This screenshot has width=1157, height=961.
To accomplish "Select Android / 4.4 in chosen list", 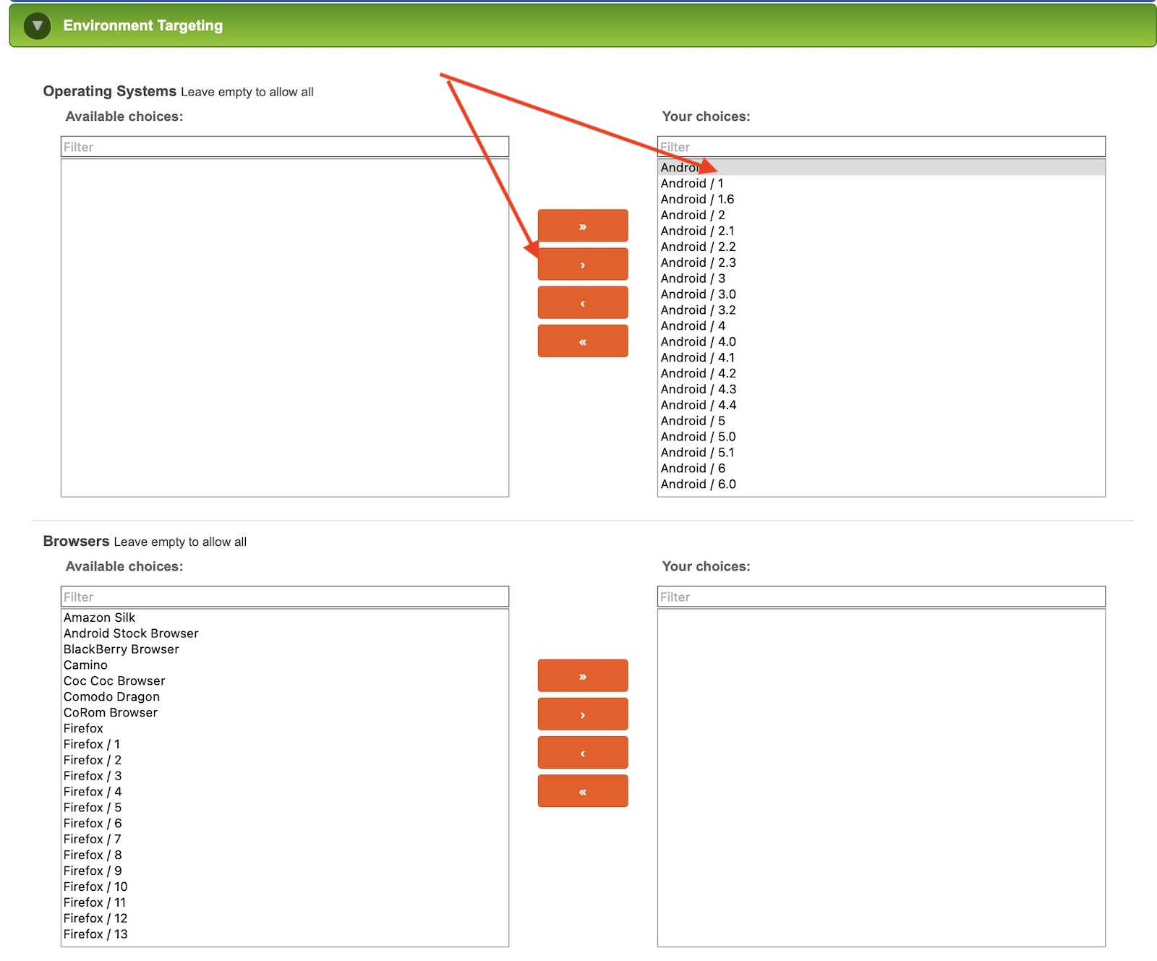I will click(699, 405).
